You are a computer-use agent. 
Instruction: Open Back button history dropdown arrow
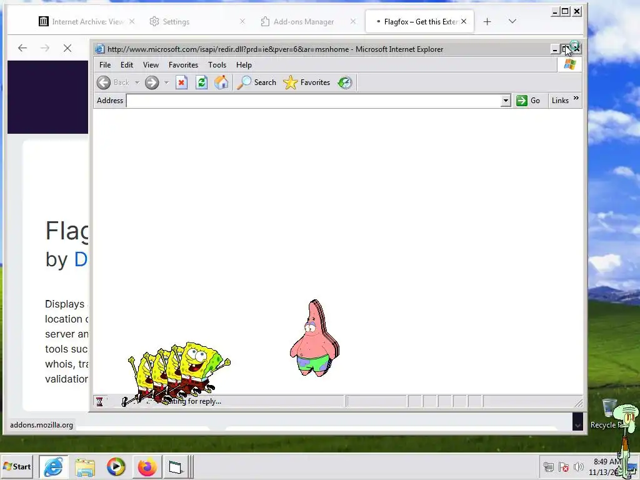pos(137,82)
